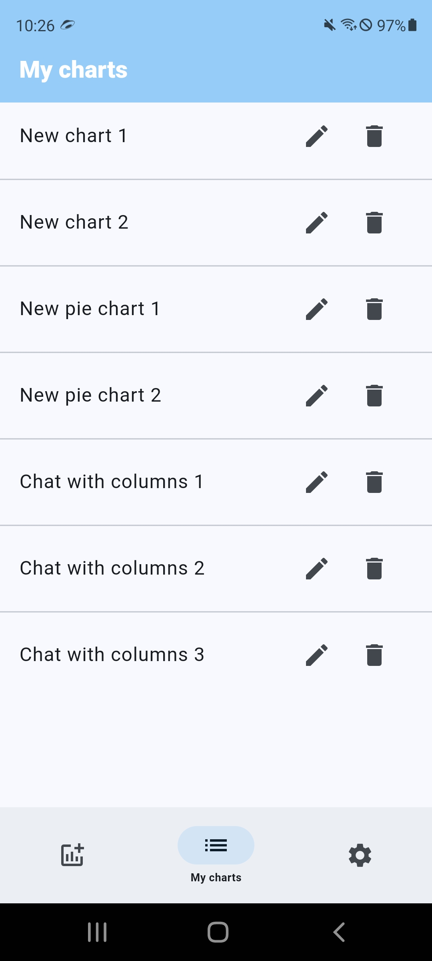Open the settings gear tab
Screen dimensions: 432x961
click(x=360, y=855)
